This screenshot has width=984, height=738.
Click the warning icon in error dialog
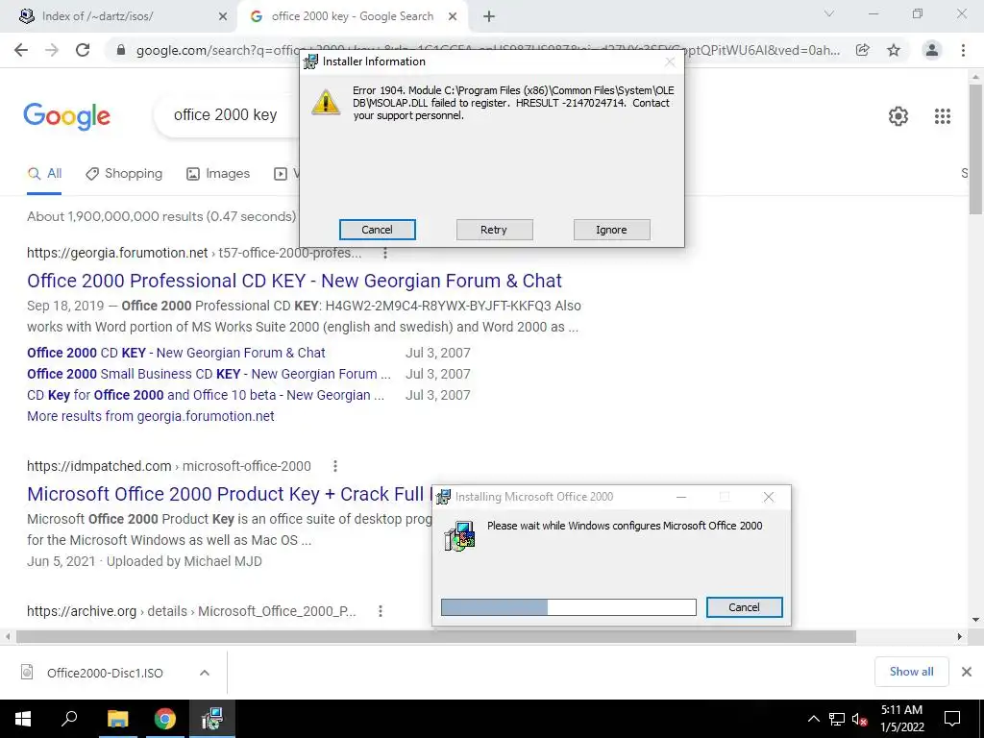coord(326,102)
